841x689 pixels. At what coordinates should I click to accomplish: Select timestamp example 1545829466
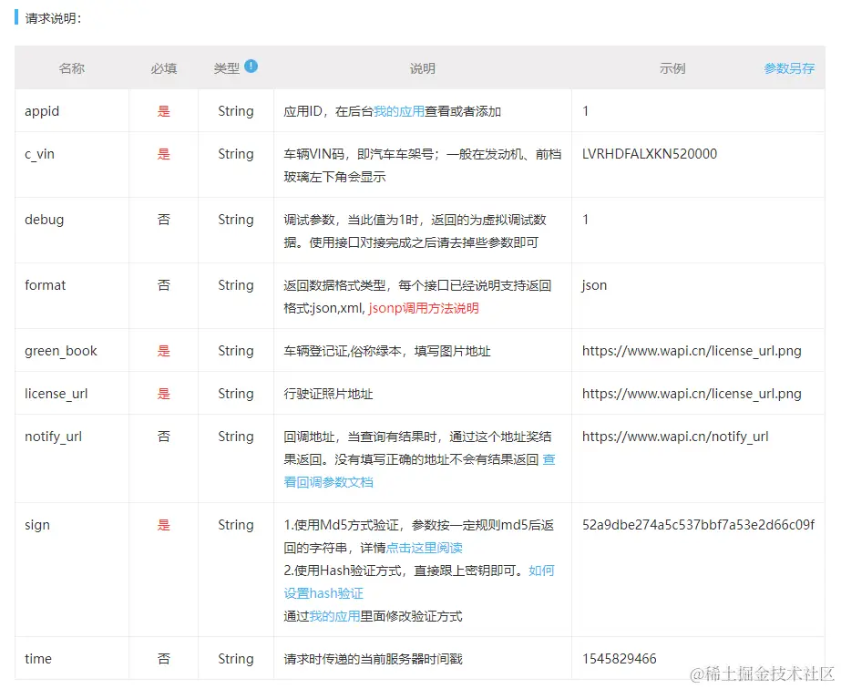point(620,658)
